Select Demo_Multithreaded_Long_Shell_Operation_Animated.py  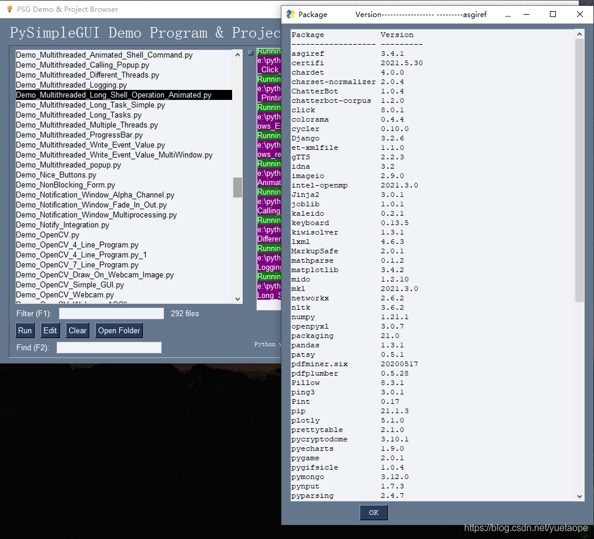(x=123, y=95)
